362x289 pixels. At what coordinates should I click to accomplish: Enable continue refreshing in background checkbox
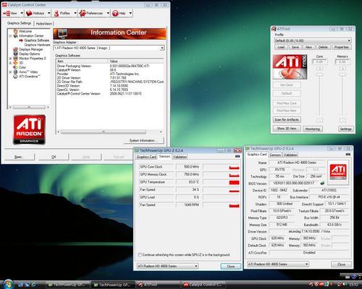pyautogui.click(x=140, y=255)
